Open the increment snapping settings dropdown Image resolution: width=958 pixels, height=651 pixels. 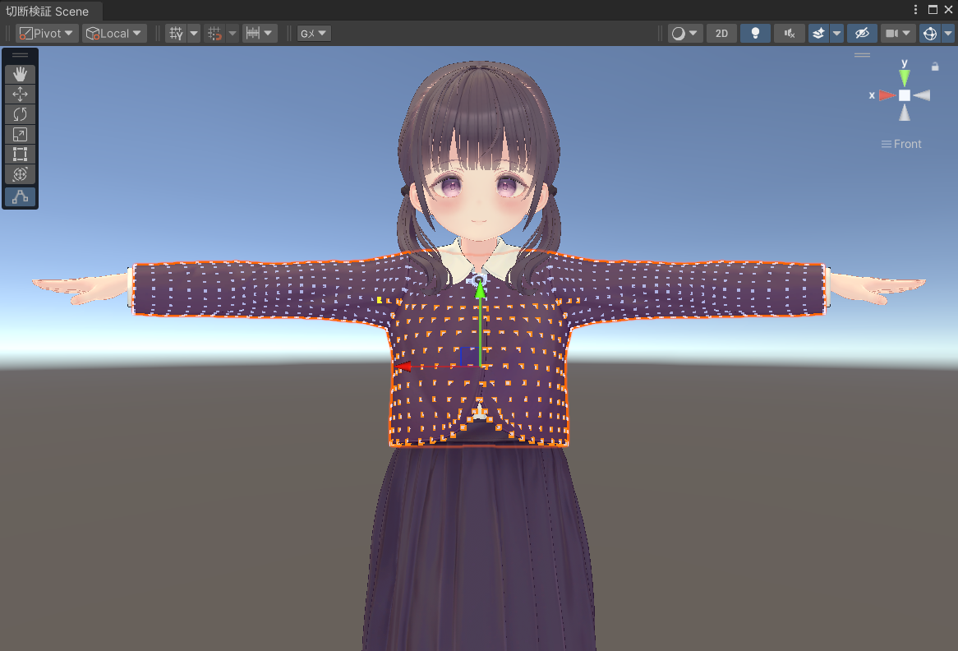(260, 33)
